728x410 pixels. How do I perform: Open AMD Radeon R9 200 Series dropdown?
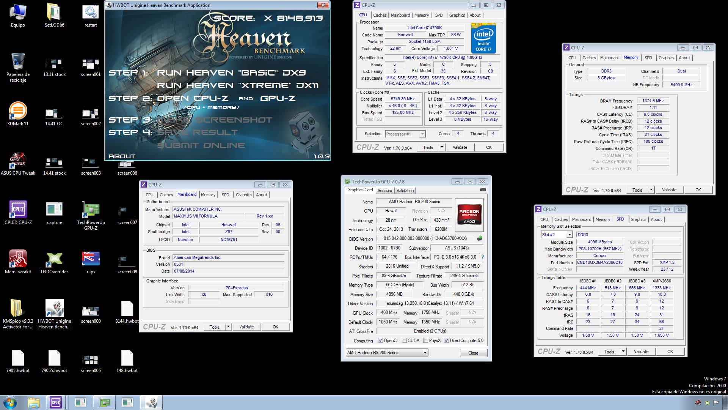point(387,353)
